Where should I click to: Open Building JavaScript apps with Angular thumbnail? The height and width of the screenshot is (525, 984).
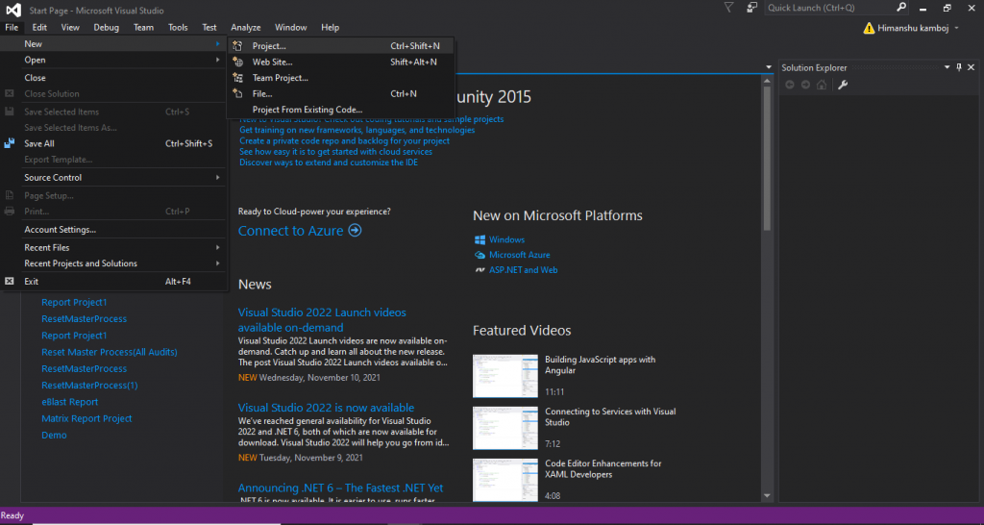(x=504, y=375)
